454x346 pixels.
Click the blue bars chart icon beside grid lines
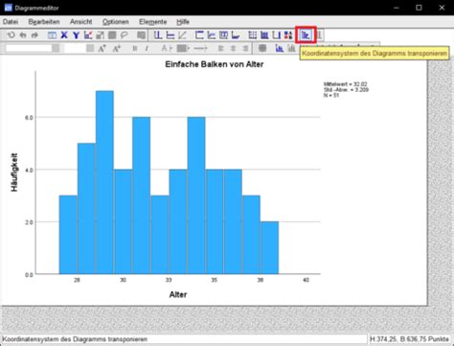(x=264, y=35)
